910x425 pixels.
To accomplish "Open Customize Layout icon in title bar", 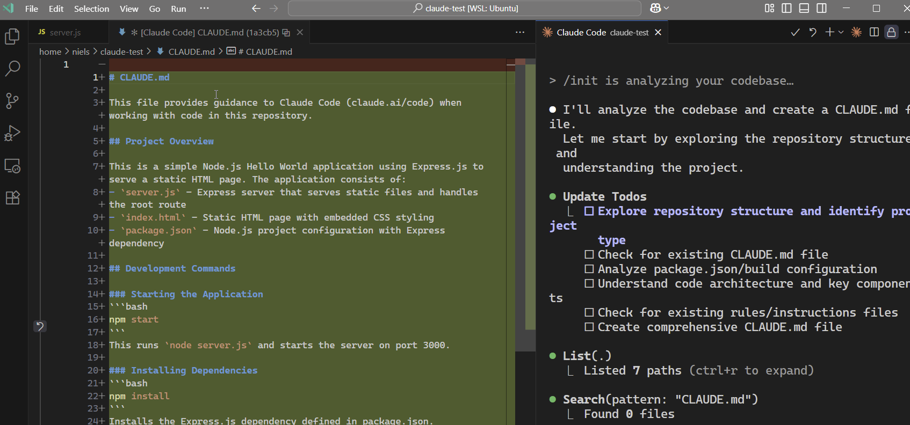I will (769, 8).
